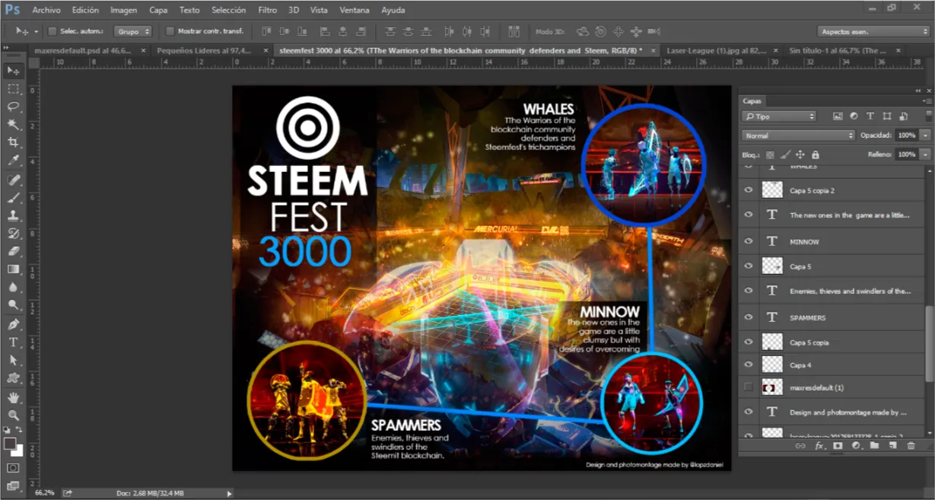The image size is (935, 500).
Task: Select the Clone Stamp tool
Action: (13, 215)
